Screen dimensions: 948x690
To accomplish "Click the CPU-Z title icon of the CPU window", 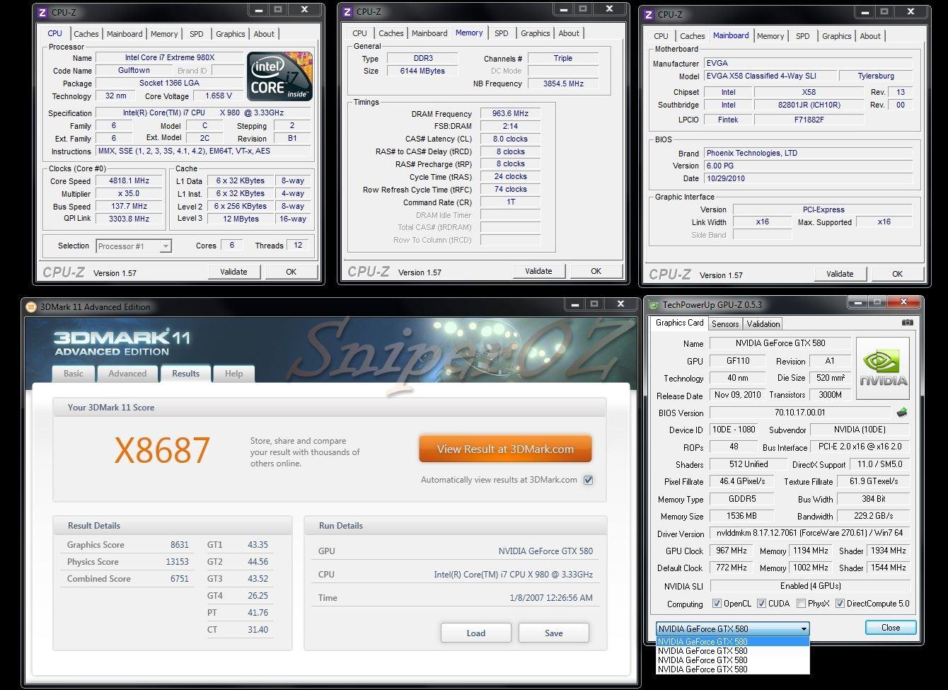I will 42,12.
